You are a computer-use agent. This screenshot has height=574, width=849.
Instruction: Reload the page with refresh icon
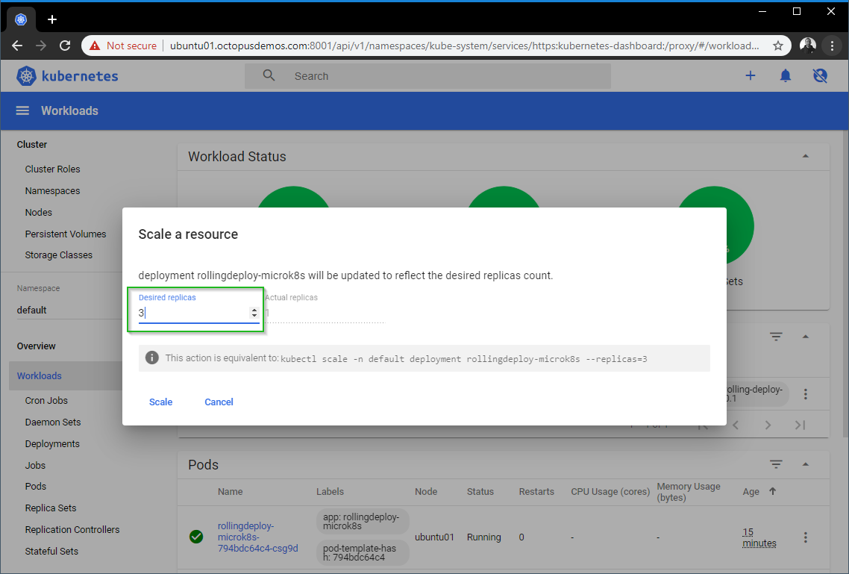click(65, 46)
